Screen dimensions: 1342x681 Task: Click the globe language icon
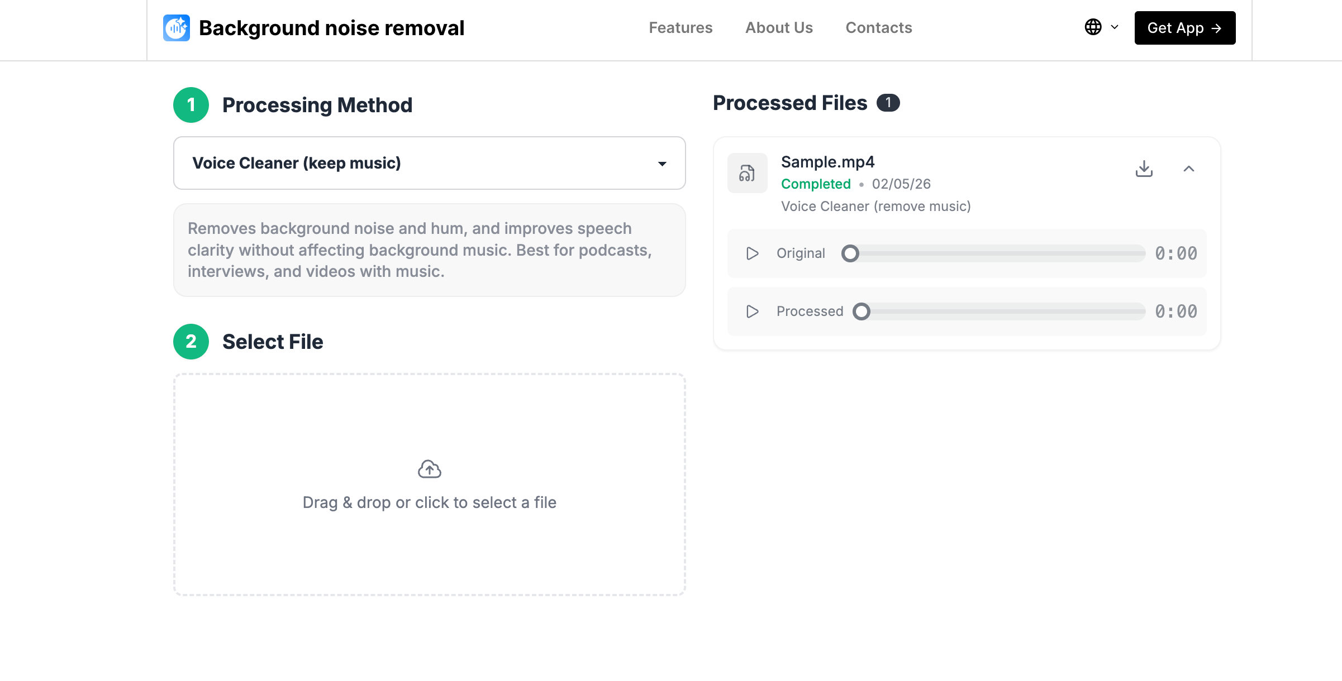point(1093,27)
